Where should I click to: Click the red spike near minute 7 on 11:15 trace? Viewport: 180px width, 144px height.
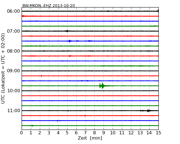click(x=85, y=116)
